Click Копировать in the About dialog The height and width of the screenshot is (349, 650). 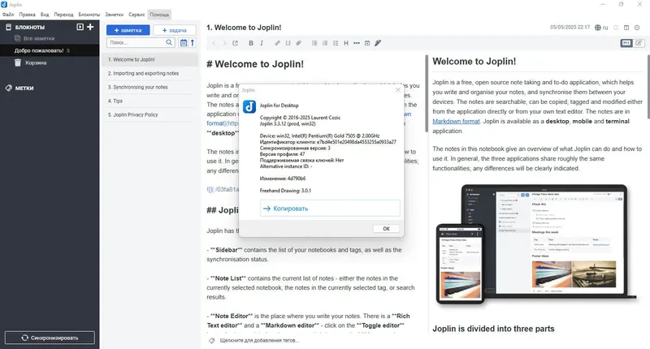pyautogui.click(x=330, y=209)
